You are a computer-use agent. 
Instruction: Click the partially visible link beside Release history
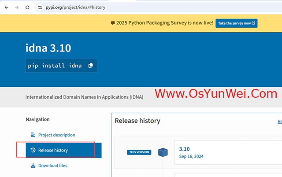point(279,121)
